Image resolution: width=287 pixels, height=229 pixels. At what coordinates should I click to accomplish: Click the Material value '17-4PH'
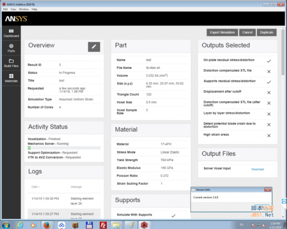pos(166,144)
